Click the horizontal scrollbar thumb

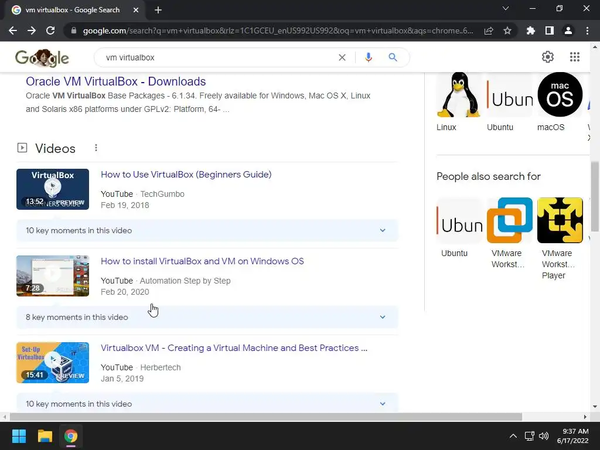pos(266,417)
